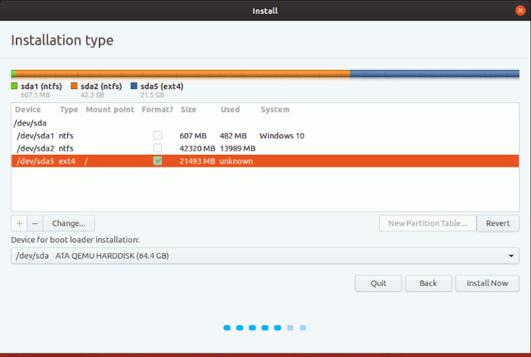
Task: Select the /dev/sda5 ext4 row
Action: tap(265, 161)
